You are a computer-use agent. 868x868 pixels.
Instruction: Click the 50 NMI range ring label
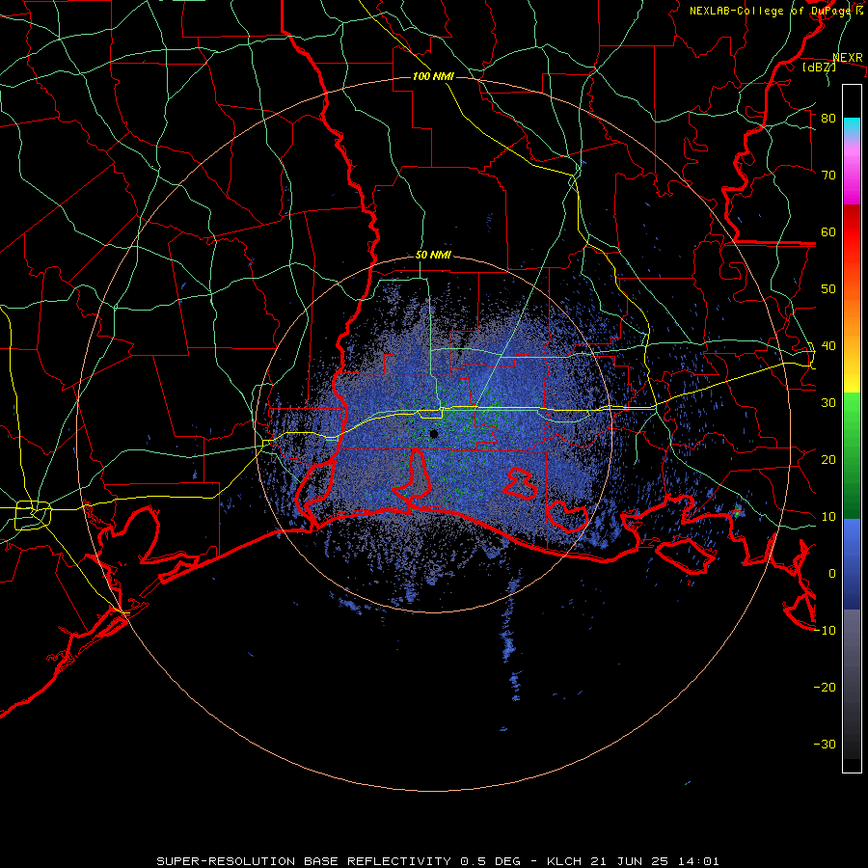coord(433,256)
